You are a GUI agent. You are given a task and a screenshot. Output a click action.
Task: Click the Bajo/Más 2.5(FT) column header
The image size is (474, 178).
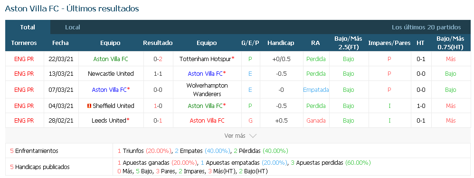tap(348, 43)
